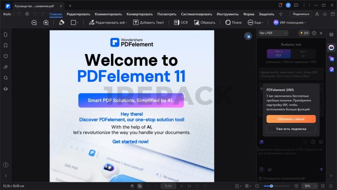Open the search panel in left sidebar
This screenshot has width=337, height=190.
[6, 78]
